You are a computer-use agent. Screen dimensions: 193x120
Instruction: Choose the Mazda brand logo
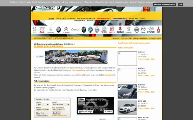[143, 30]
